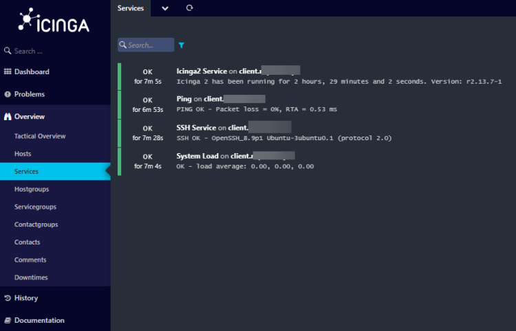Open the Contacts page
Screen dimensions: 516x331
click(28, 242)
